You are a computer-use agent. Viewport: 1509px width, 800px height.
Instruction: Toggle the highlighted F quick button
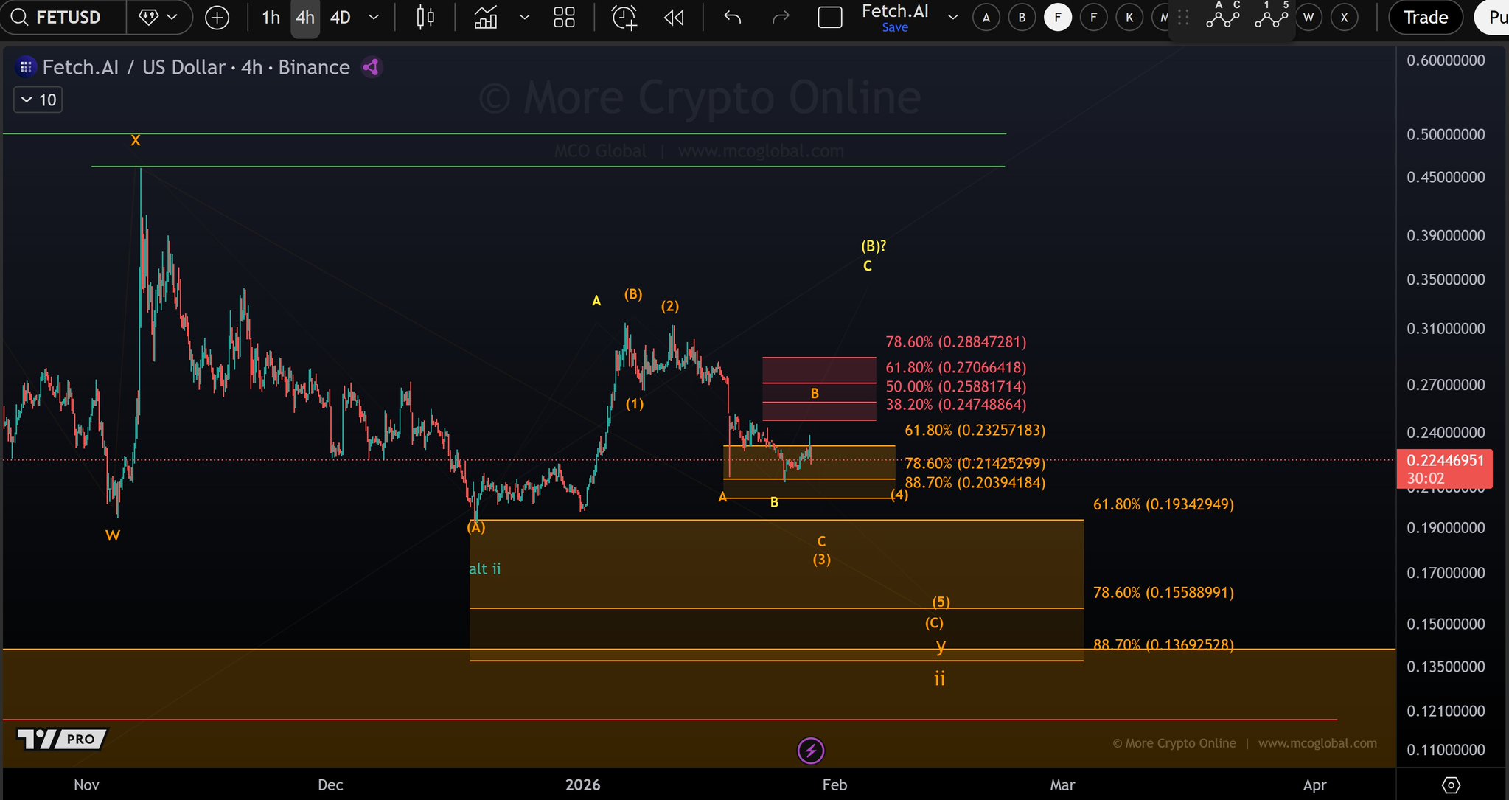[1057, 17]
